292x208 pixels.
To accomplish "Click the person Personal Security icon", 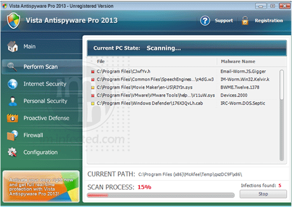I will [x=13, y=101].
